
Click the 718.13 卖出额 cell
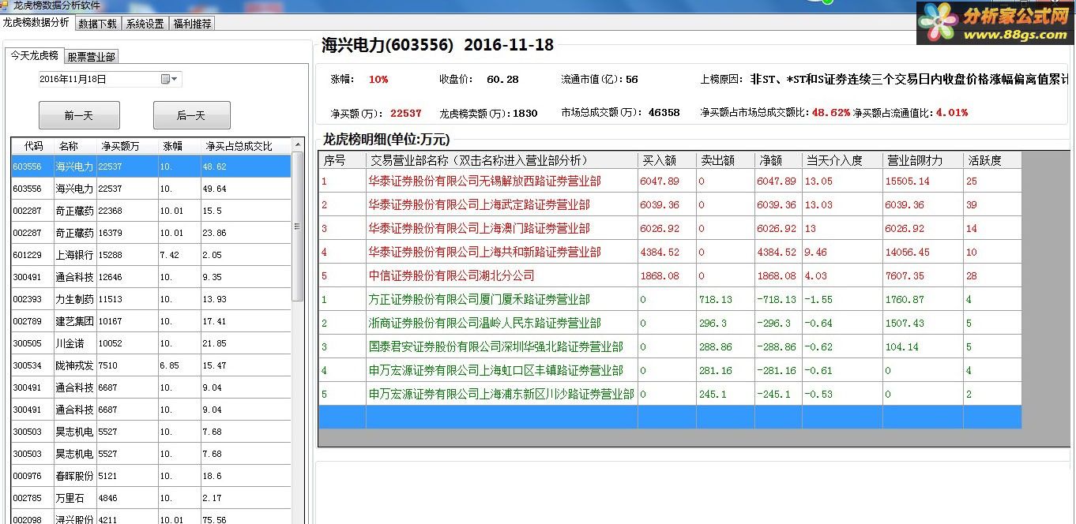(x=725, y=299)
